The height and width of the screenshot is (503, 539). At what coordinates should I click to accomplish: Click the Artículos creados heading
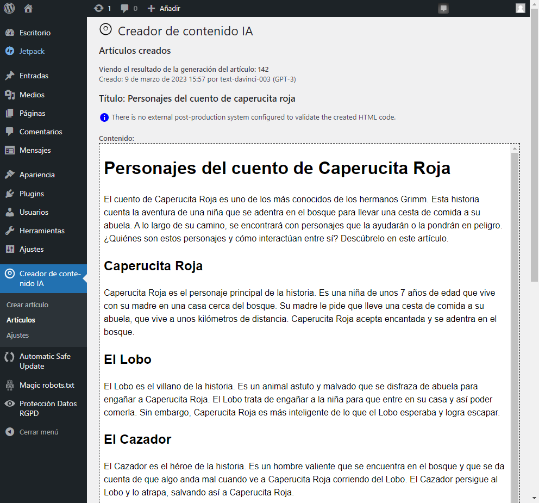135,51
